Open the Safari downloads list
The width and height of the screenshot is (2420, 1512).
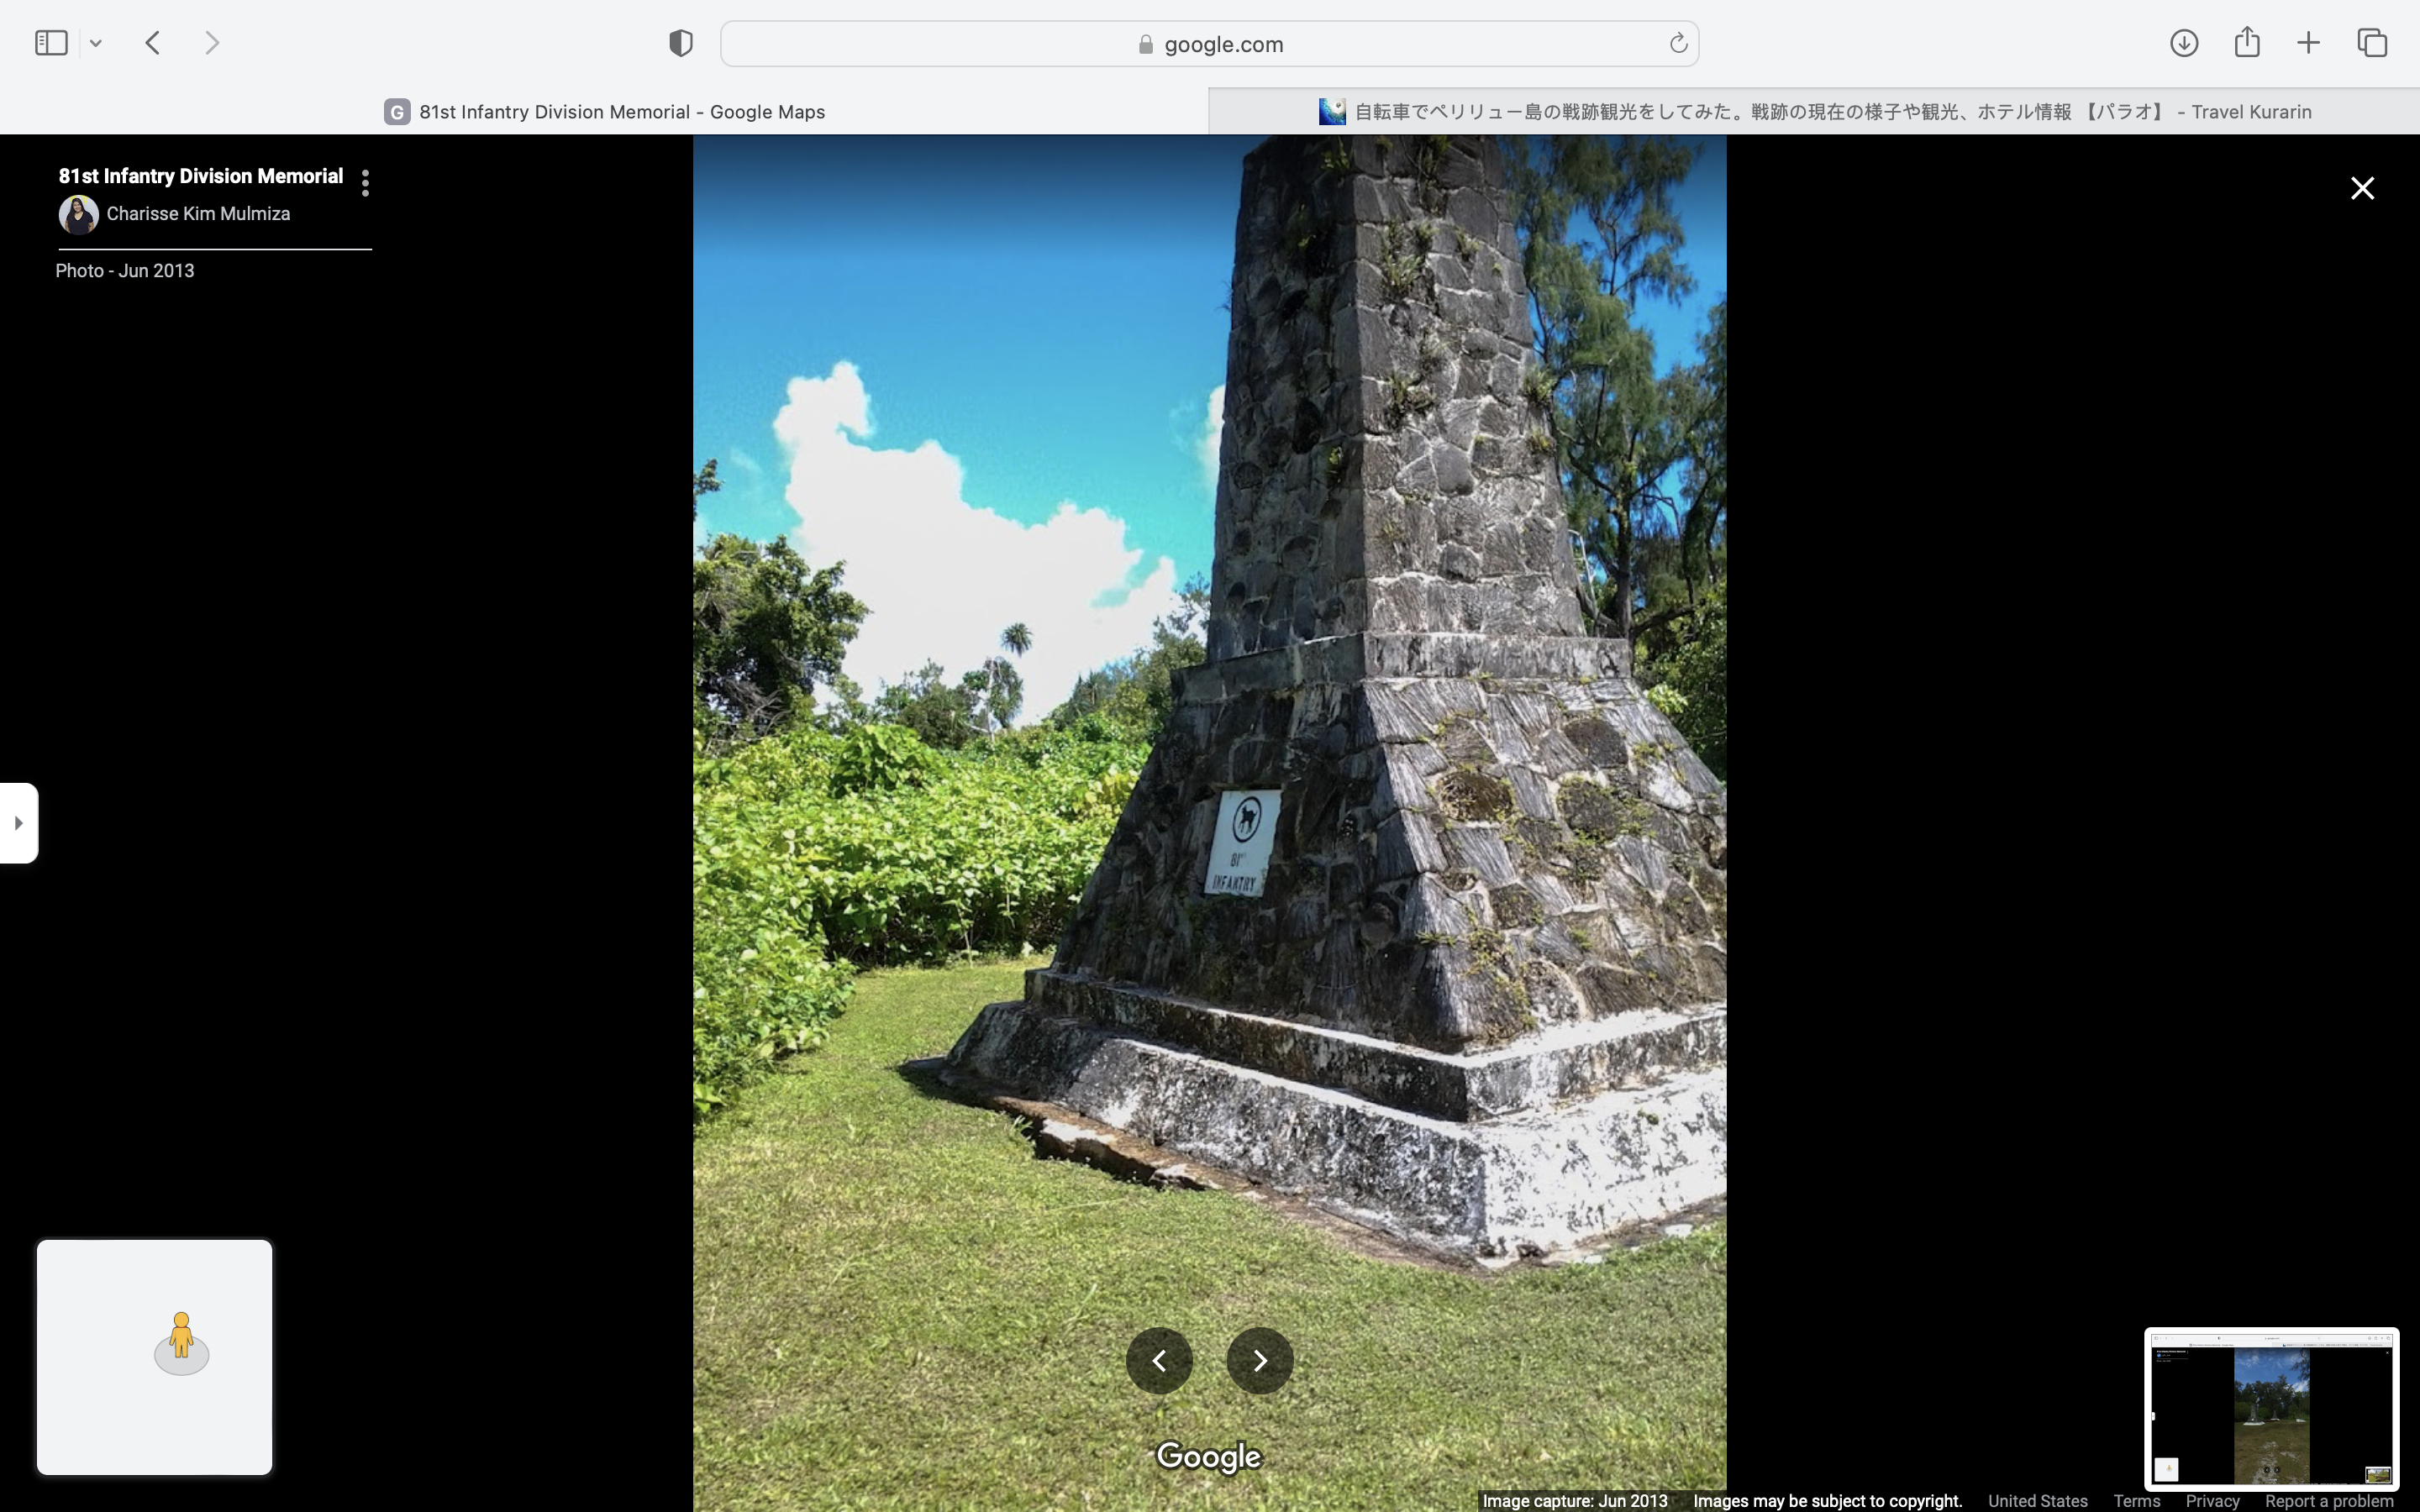tap(2184, 43)
